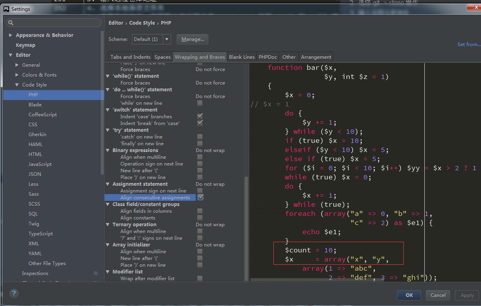Open the Scheme Default (1) dropdown
This screenshot has height=306, width=481.
click(x=167, y=39)
